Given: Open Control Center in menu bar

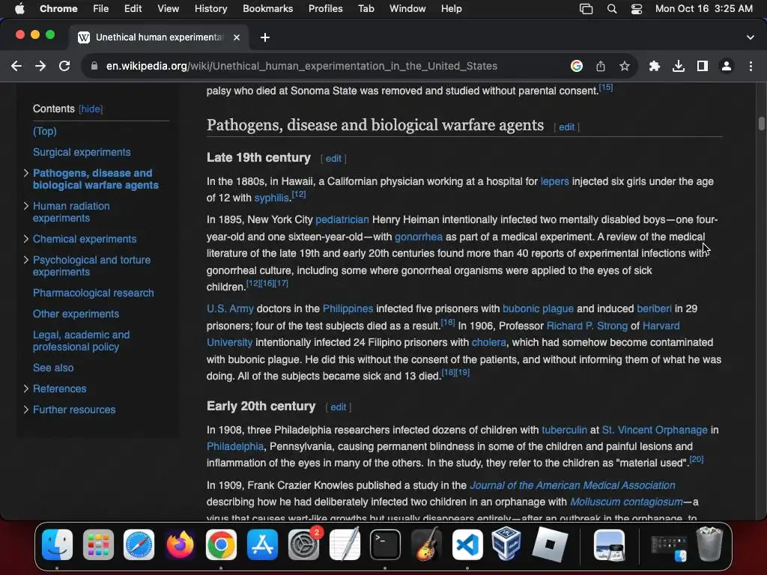Looking at the screenshot, I should pyautogui.click(x=637, y=9).
